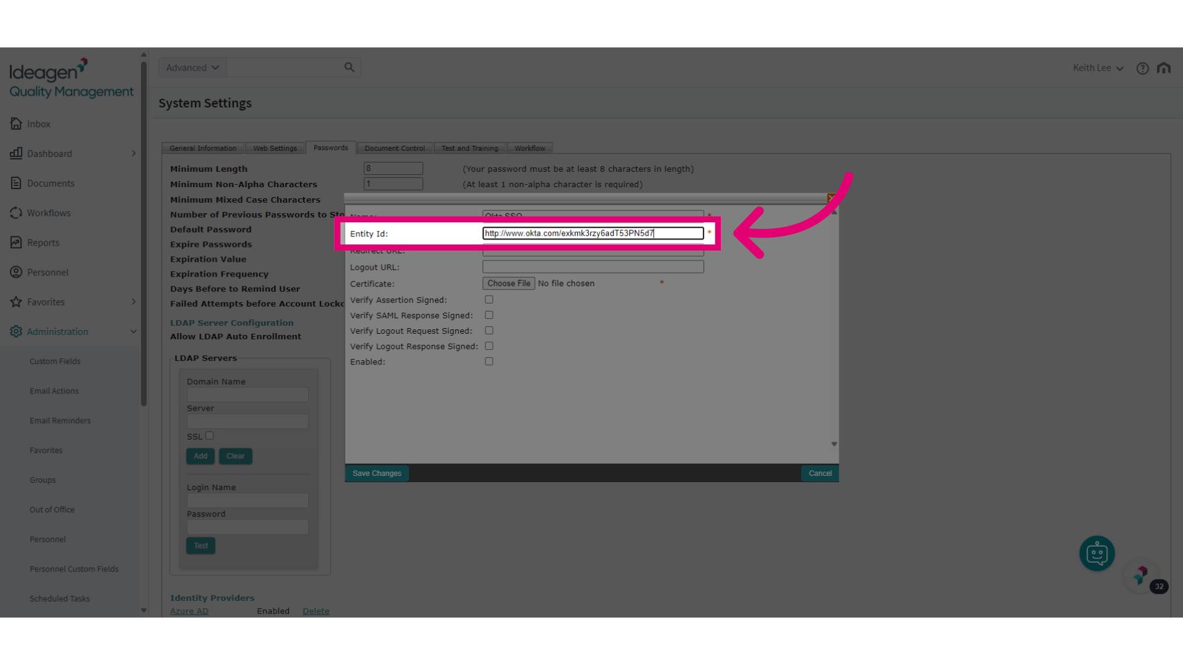
Task: Check the Enabled checkbox in dialog
Action: coord(489,361)
